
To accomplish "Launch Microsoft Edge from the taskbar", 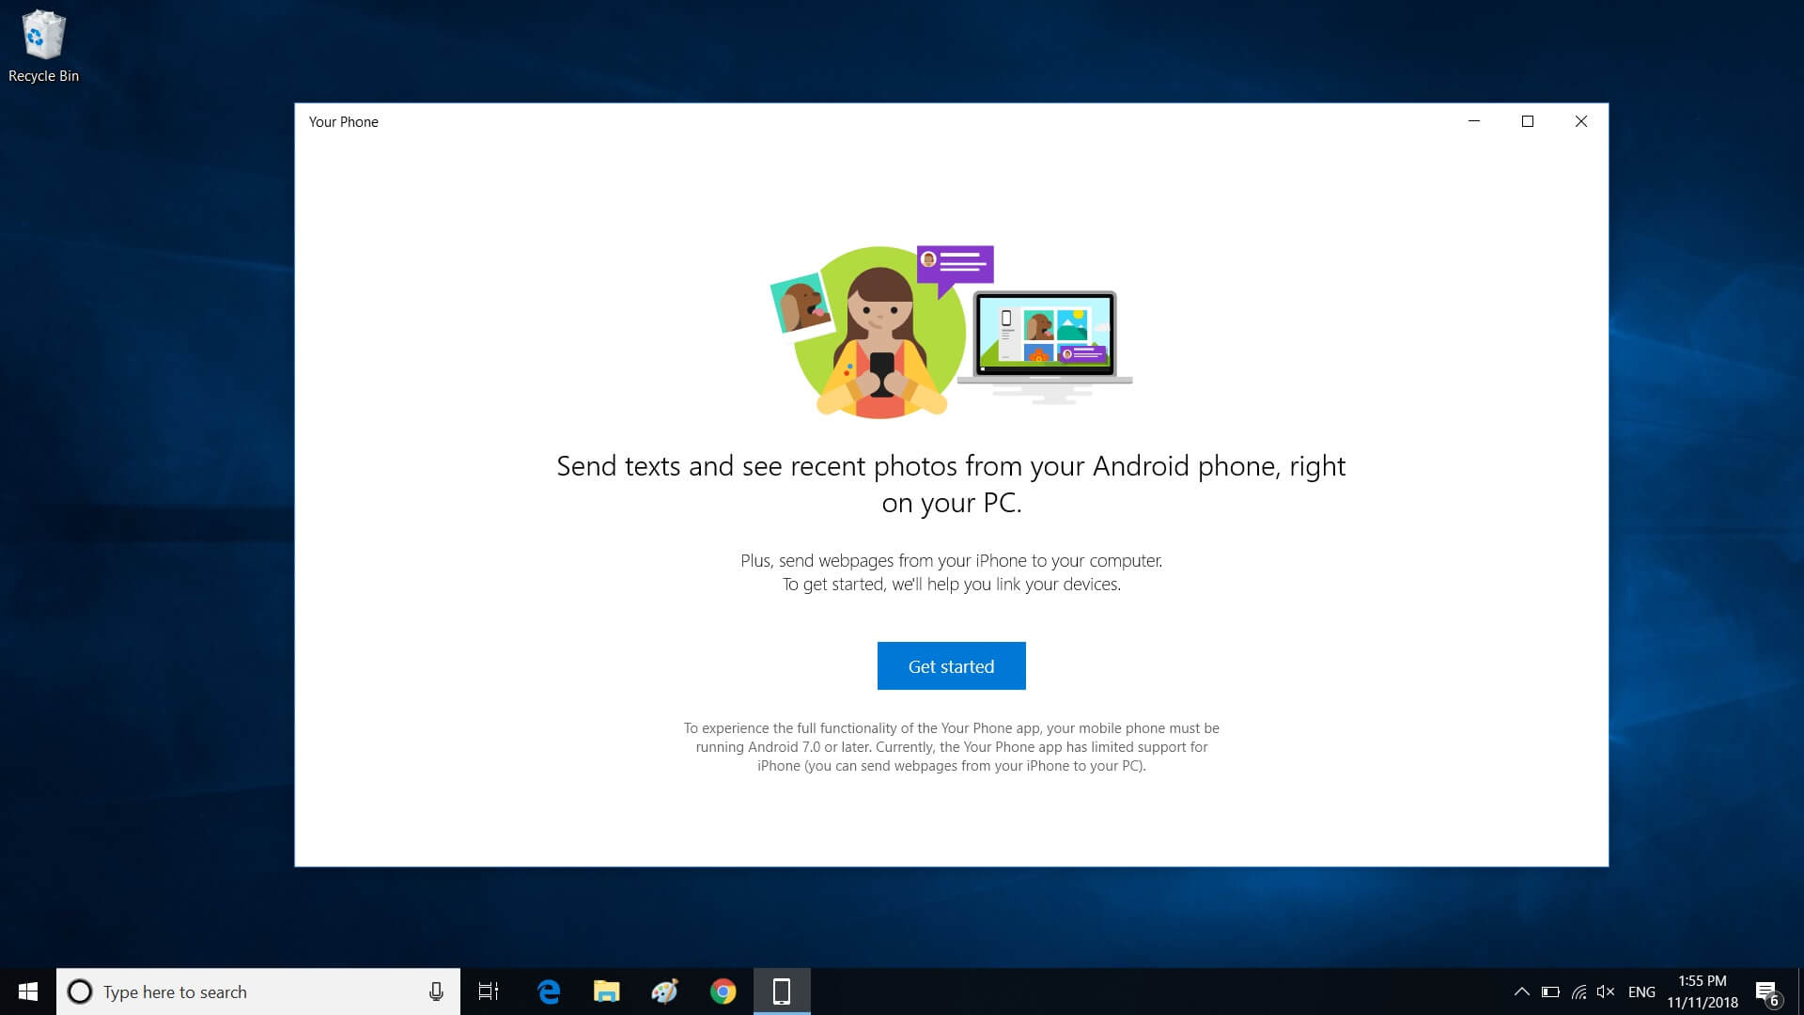I will tap(549, 992).
